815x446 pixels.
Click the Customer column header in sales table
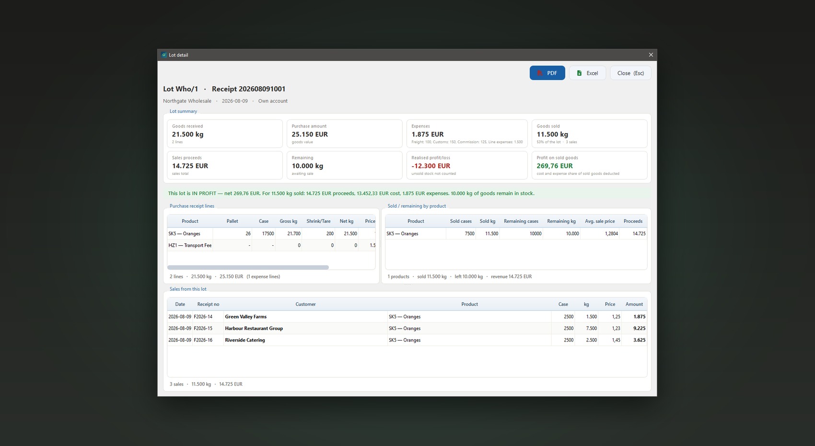click(305, 304)
